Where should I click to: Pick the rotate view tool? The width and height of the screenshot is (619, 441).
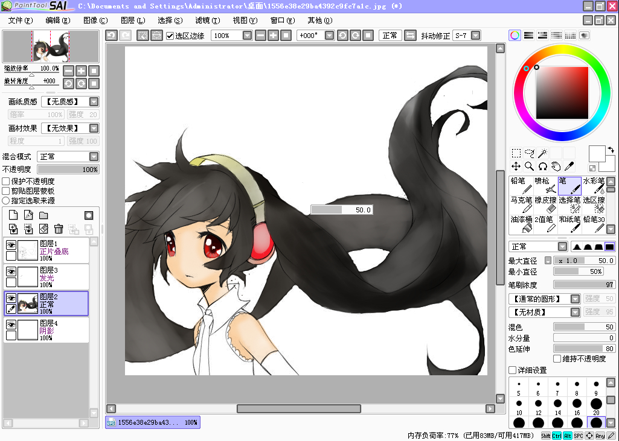pos(542,167)
